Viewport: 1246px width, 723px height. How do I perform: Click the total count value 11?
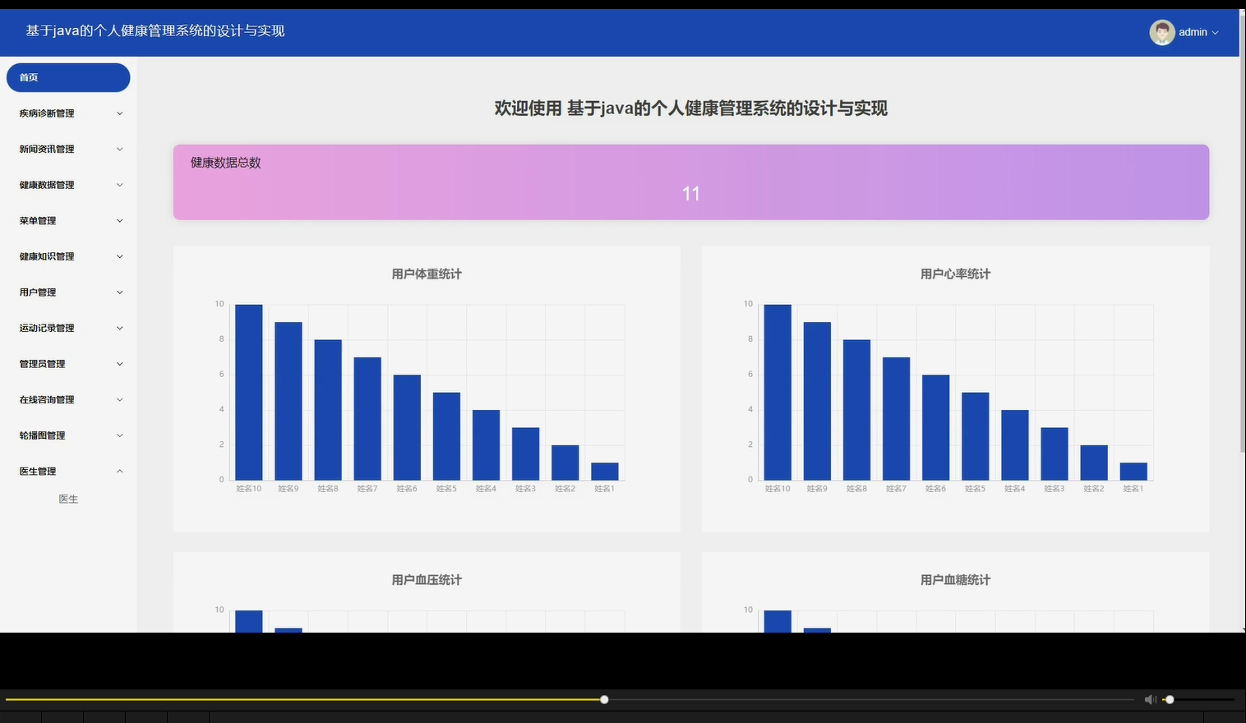click(690, 194)
